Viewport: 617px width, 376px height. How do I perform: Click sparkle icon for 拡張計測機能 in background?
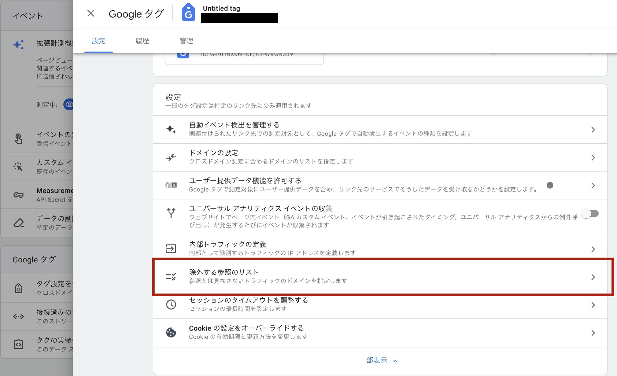point(19,44)
